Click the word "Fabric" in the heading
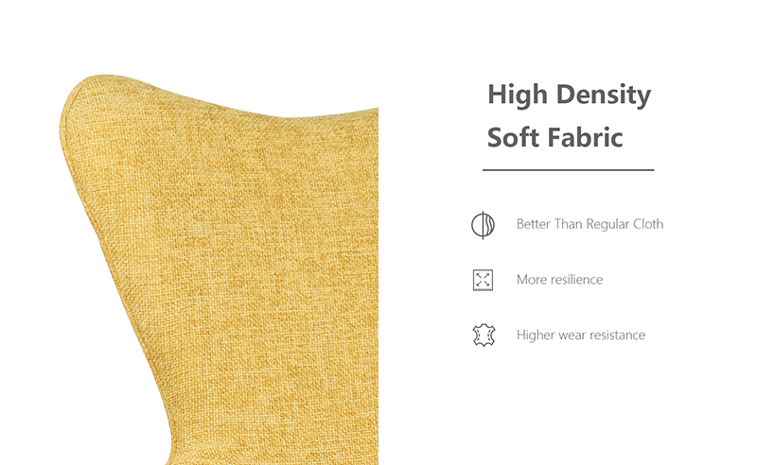 click(x=585, y=137)
